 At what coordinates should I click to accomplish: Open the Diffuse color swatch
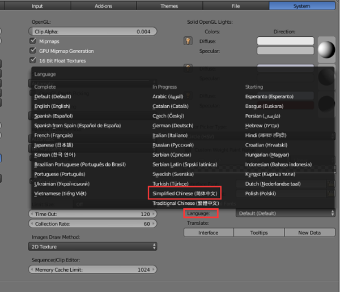click(x=286, y=41)
